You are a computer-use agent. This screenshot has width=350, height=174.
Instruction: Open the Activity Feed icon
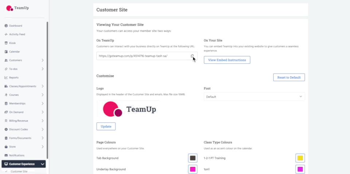click(x=6, y=34)
